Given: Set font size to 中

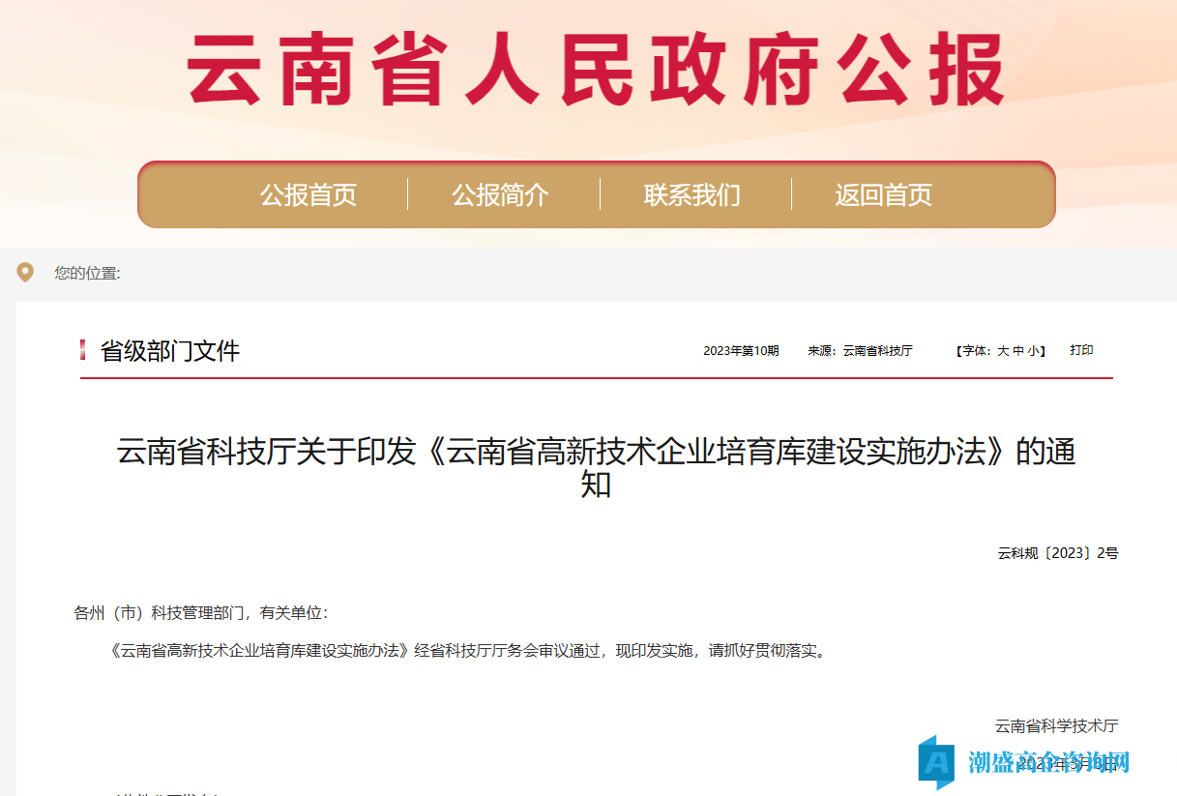Looking at the screenshot, I should click(1017, 351).
